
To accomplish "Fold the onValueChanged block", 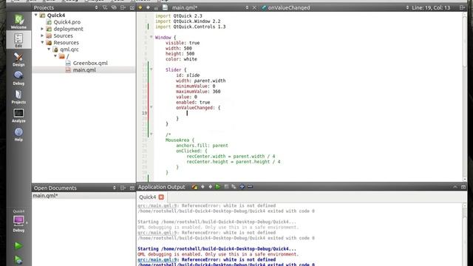I will (152, 107).
